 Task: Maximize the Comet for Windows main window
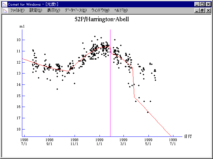202,4
